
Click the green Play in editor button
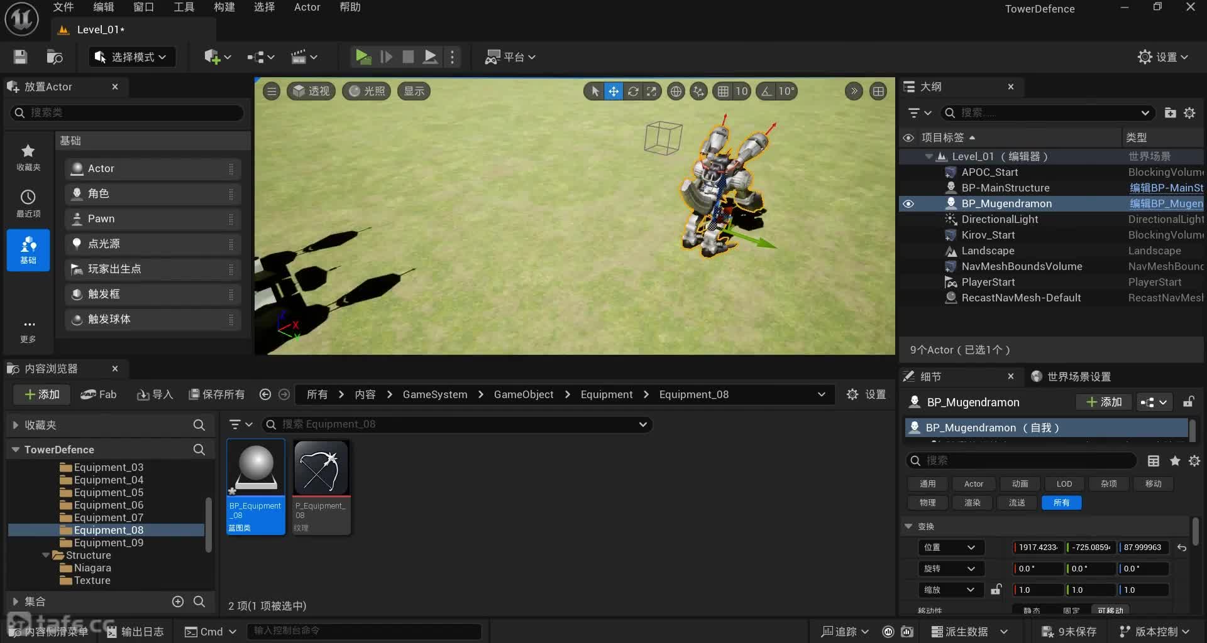tap(363, 57)
